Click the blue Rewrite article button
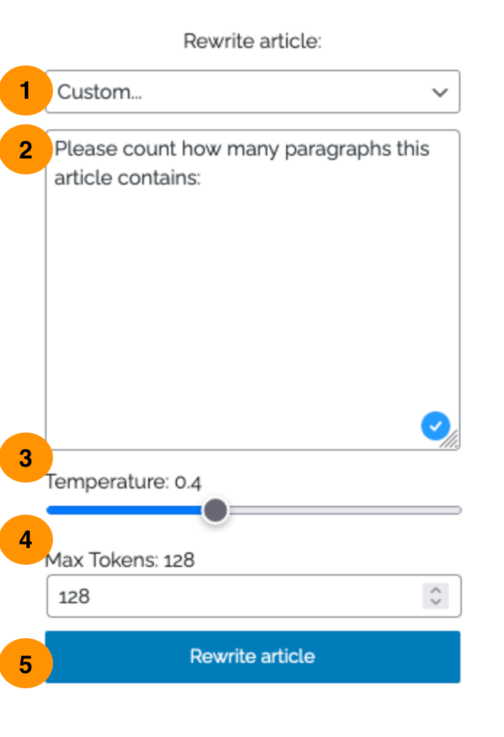Image resolution: width=504 pixels, height=737 pixels. coord(252,656)
